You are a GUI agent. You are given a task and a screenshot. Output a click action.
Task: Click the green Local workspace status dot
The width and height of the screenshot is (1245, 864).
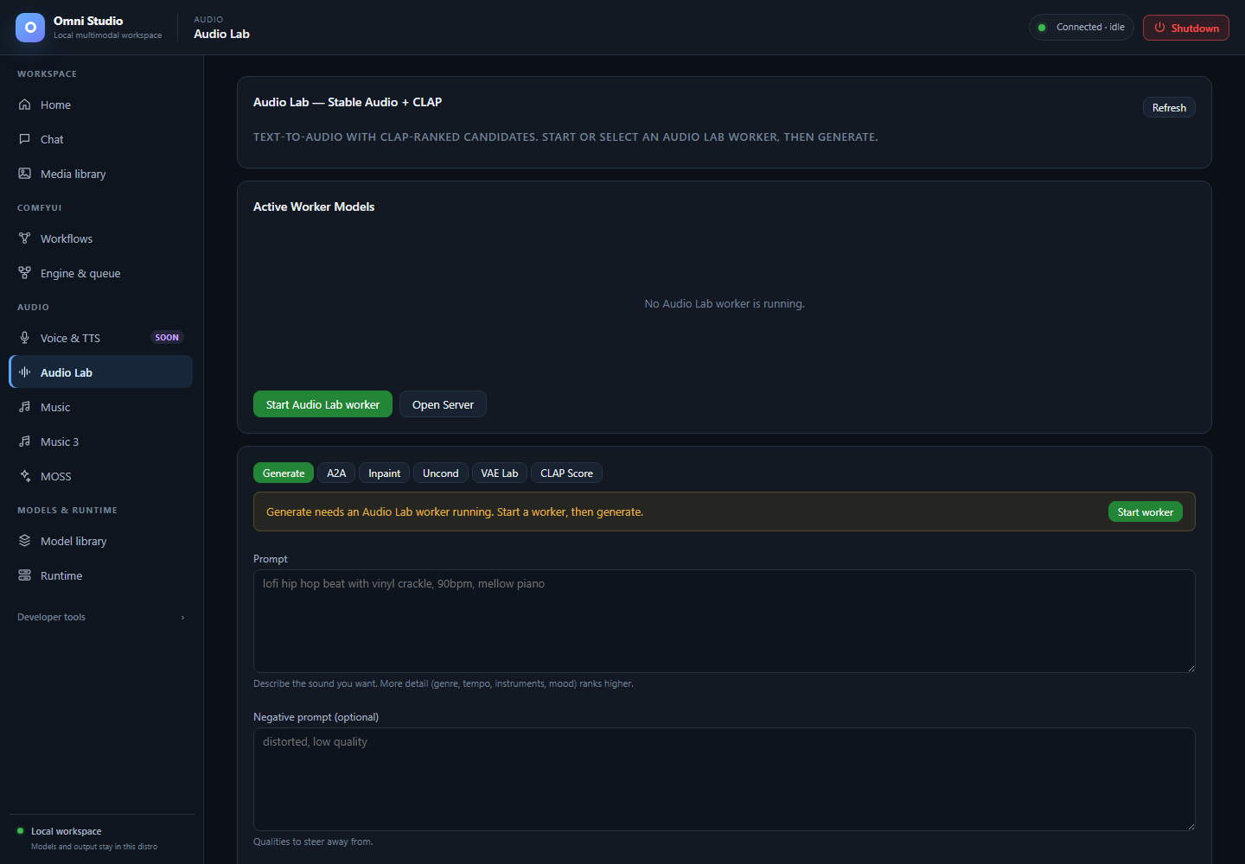tap(20, 831)
